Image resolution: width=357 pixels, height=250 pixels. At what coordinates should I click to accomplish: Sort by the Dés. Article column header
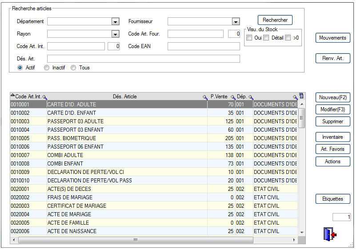[125, 97]
